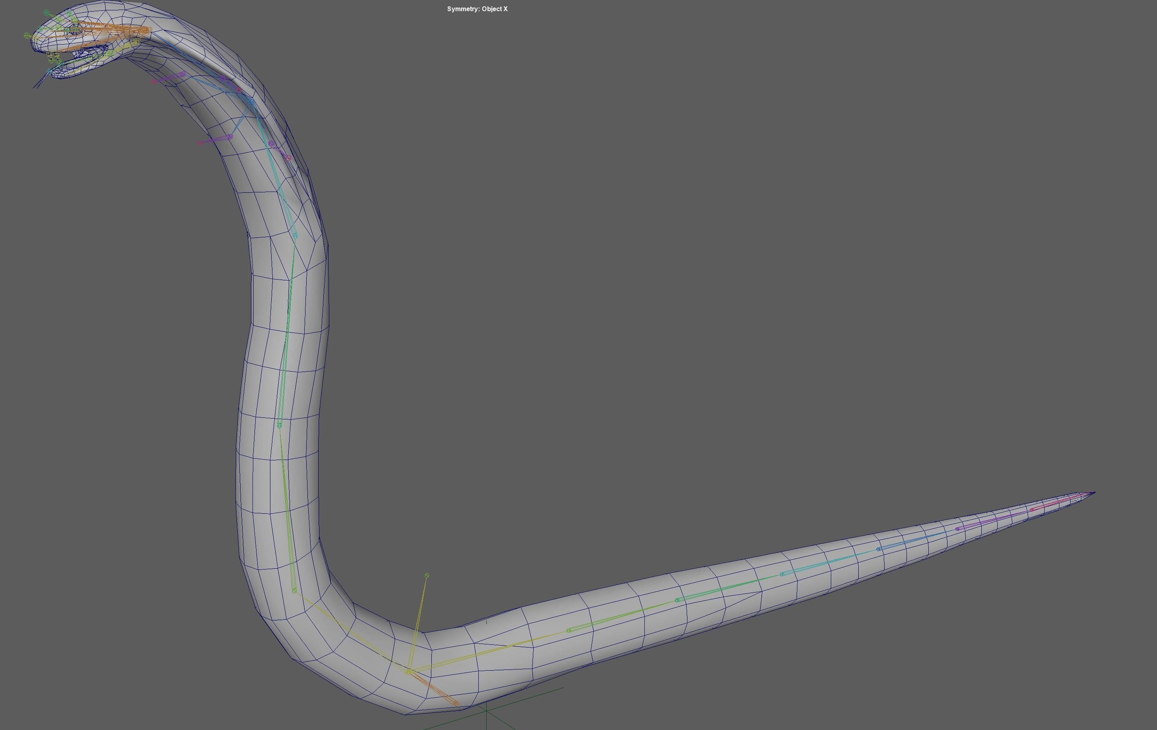Select the dark blue joint on the tail

(879, 549)
